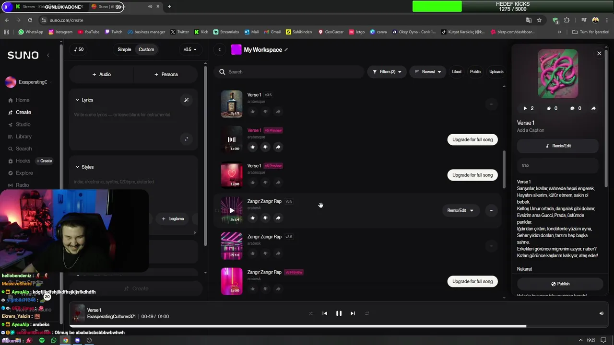The image size is (614, 345).
Task: Add the baglama style tag
Action: coord(173,218)
